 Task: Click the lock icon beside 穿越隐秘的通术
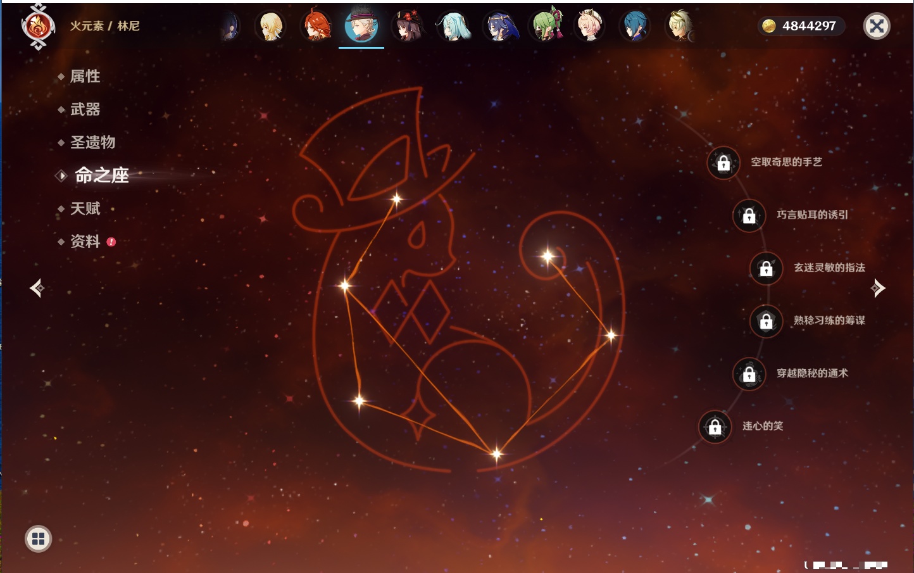749,374
